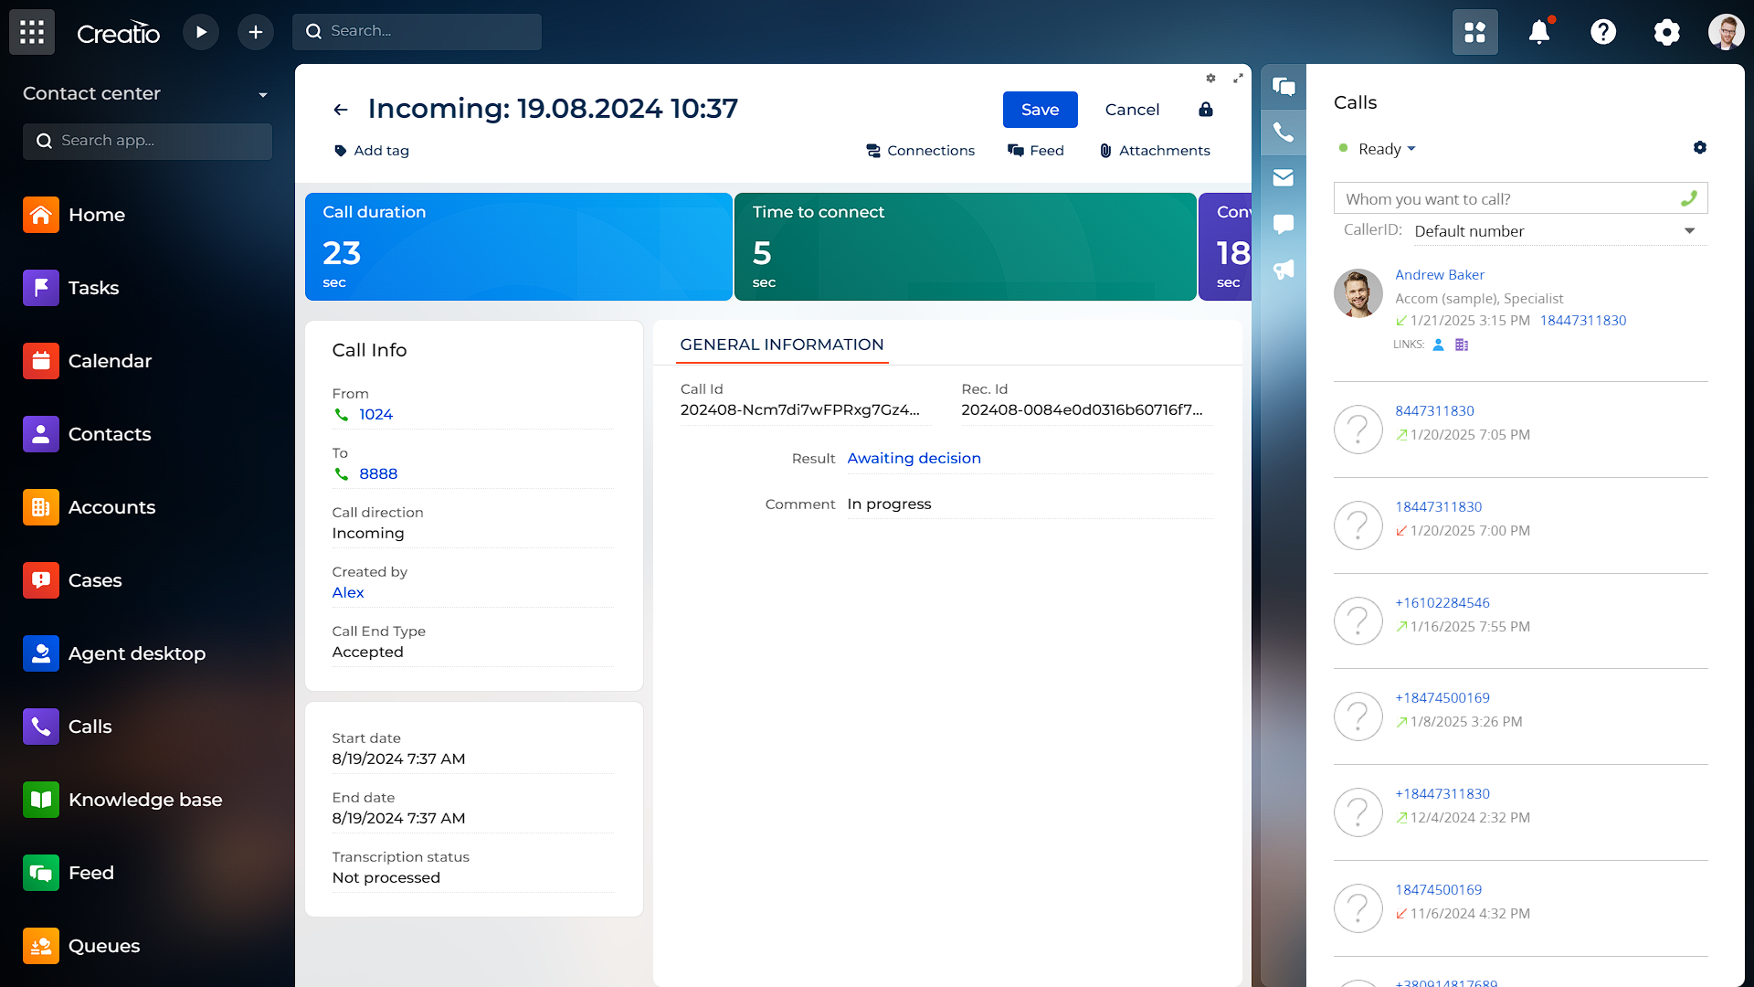1754x987 pixels.
Task: Click the 8447311830 call number
Action: [1434, 411]
